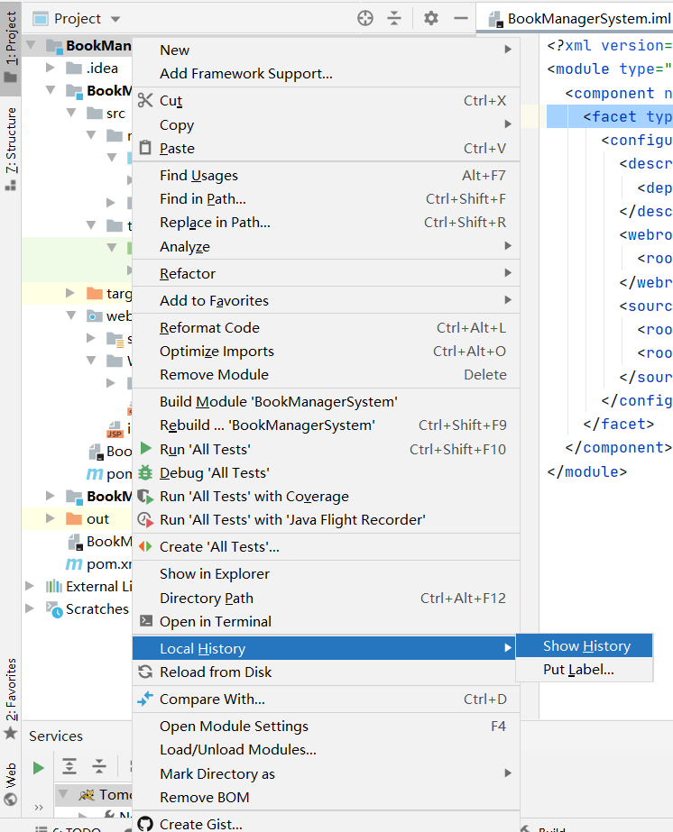673x832 pixels.
Task: Expand the .idea folder node
Action: [x=51, y=68]
